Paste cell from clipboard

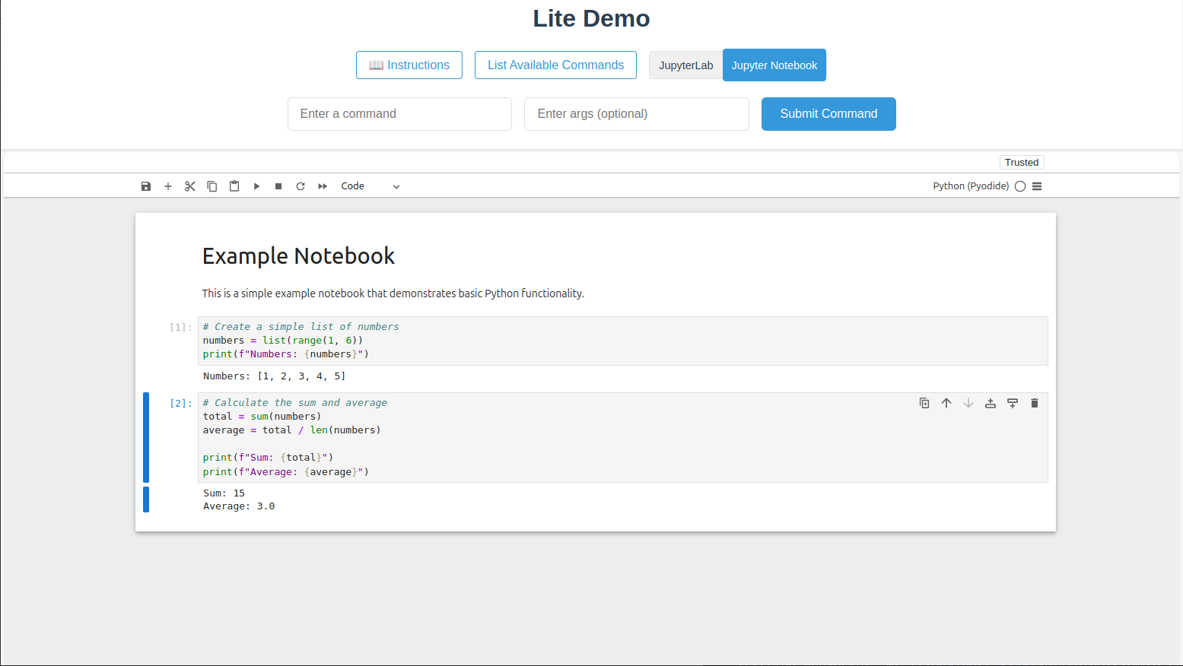[x=234, y=186]
